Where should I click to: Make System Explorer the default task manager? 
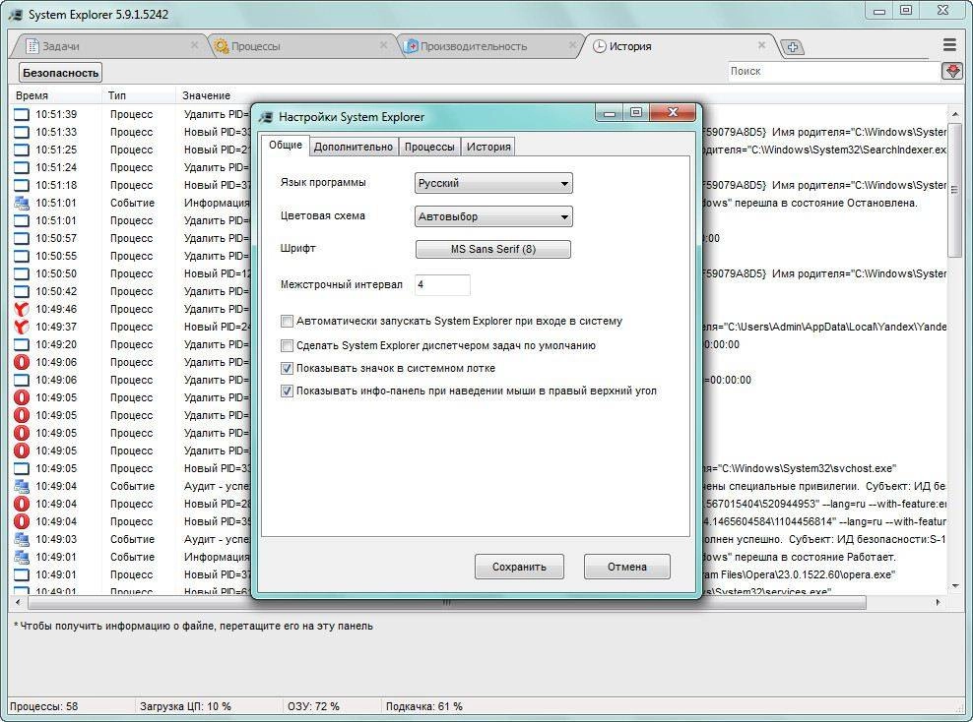(287, 345)
